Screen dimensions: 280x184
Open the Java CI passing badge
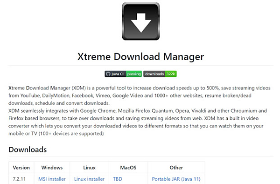123,74
